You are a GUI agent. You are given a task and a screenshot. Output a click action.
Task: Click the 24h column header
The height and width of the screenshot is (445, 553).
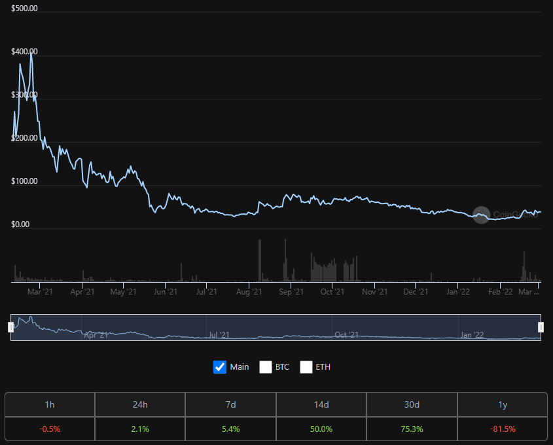tap(140, 404)
